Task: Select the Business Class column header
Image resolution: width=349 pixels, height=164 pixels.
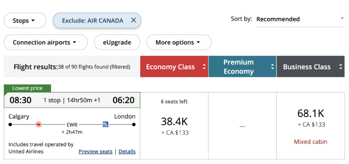Action: (x=306, y=67)
